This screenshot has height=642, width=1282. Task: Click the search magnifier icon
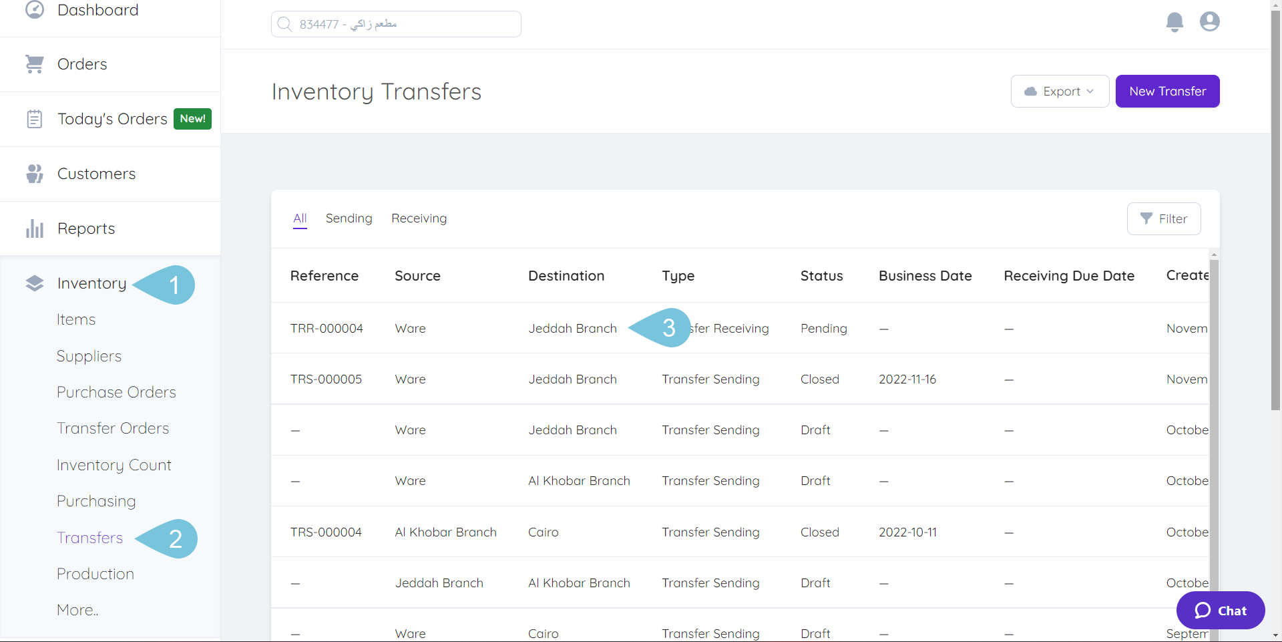pos(285,23)
